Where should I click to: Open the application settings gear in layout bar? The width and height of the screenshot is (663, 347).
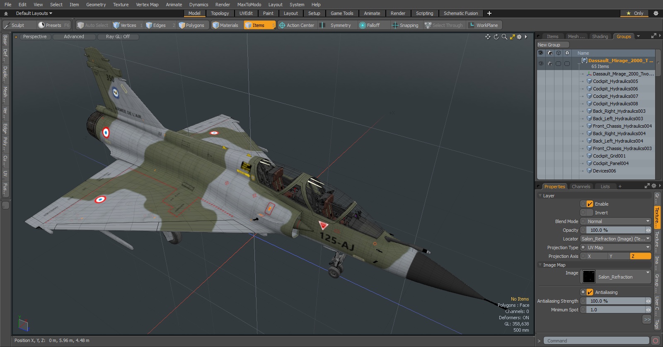click(x=656, y=13)
